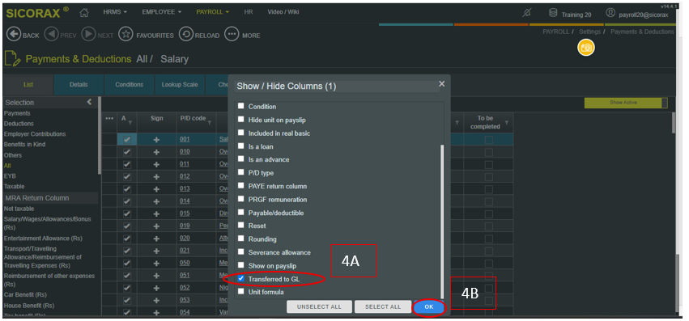Viewport: 689px width, 321px height.
Task: Select the plus sign for row 015
Action: [x=156, y=213]
